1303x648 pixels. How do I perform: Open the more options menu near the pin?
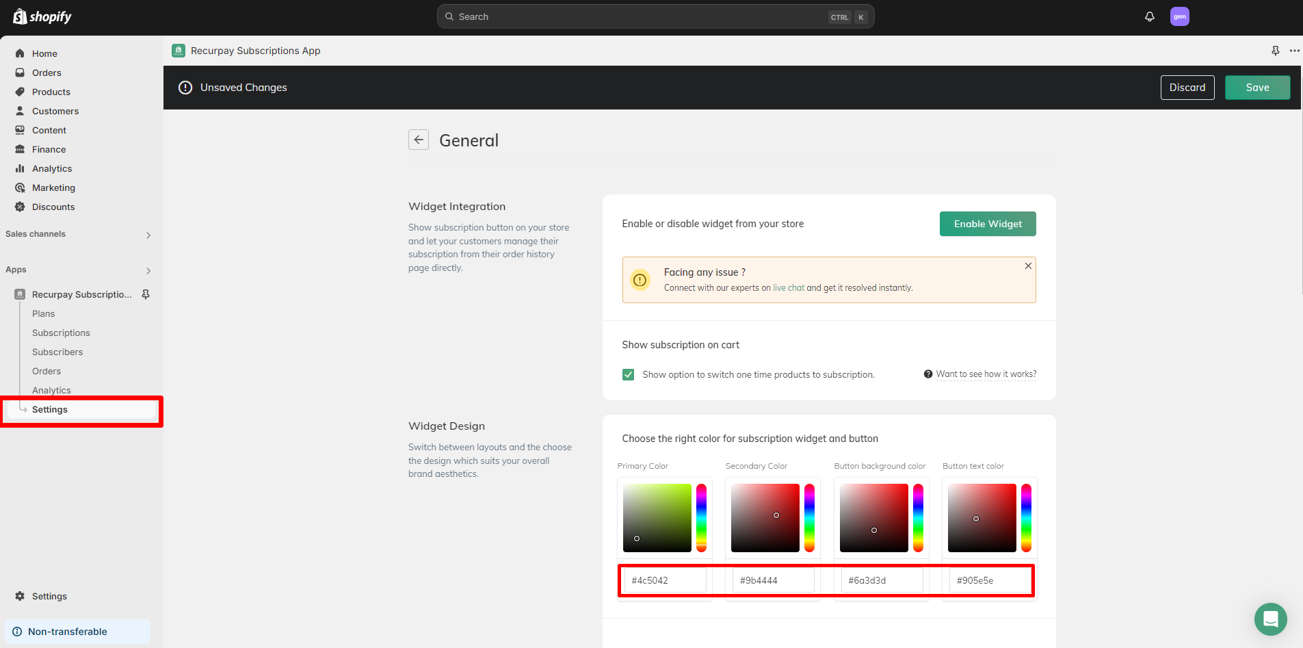(1294, 50)
